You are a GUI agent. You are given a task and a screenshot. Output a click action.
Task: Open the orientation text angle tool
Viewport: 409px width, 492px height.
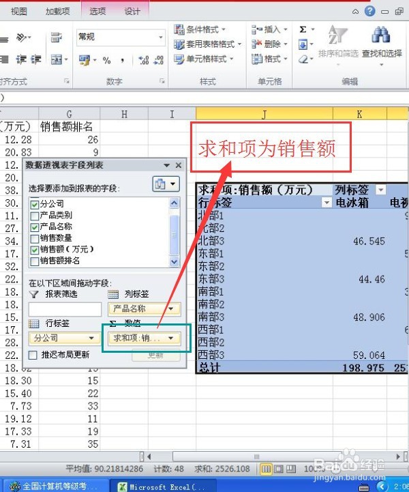click(x=23, y=38)
